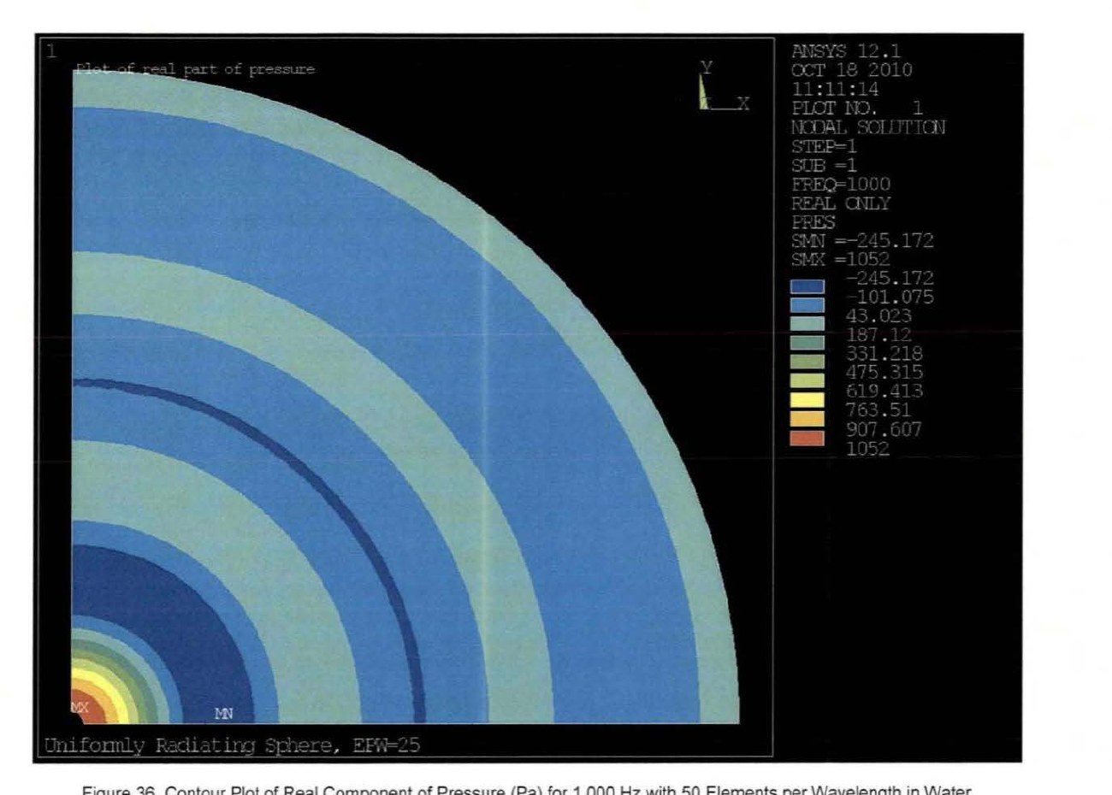Click the "11:11:14" timestamp
The height and width of the screenshot is (795, 1112).
[835, 89]
